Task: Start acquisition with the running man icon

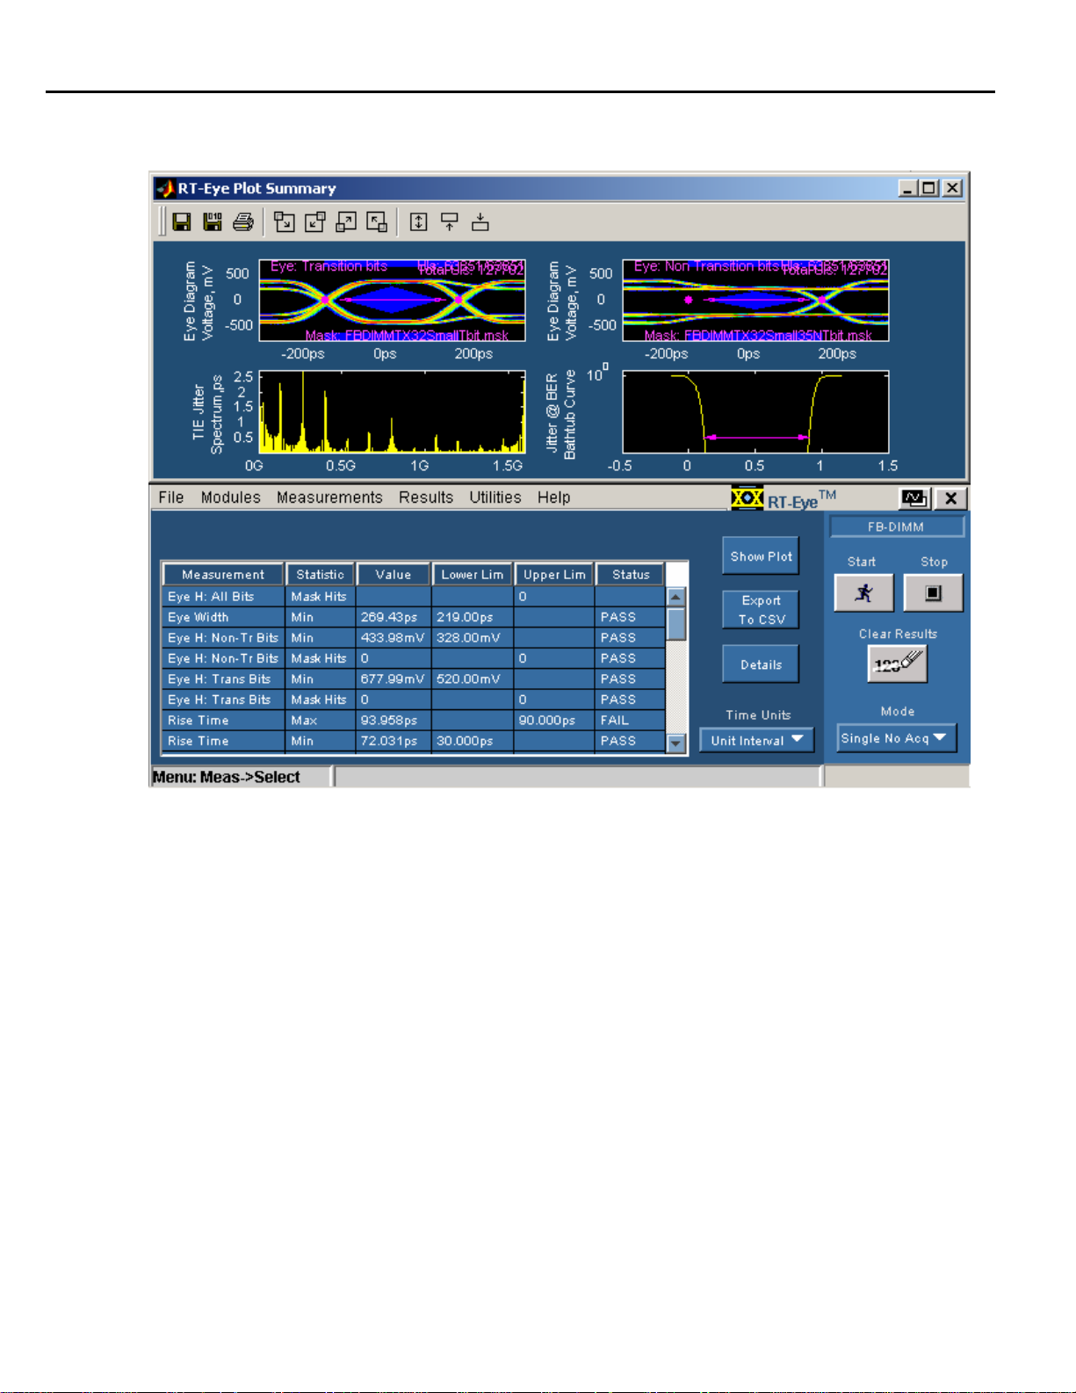Action: [863, 593]
